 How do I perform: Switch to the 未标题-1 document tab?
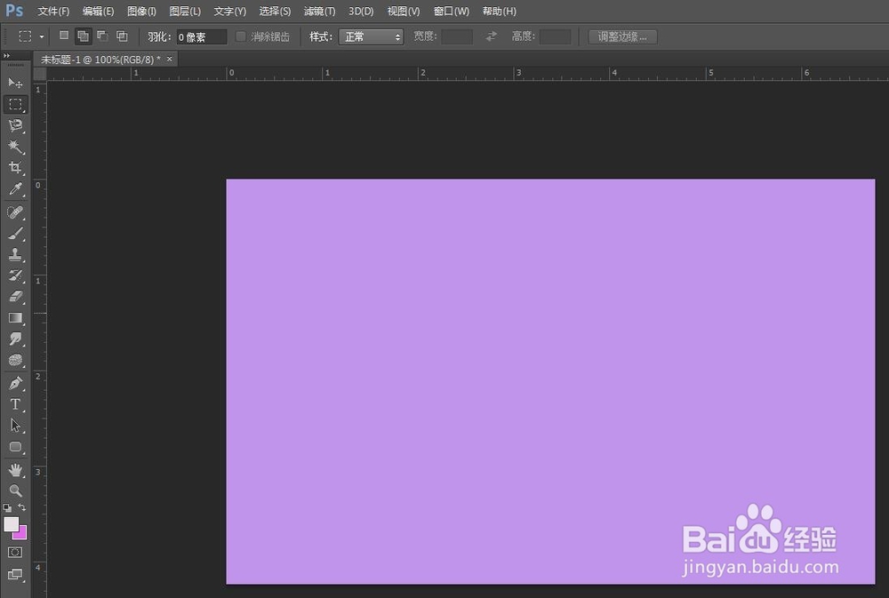[100, 59]
